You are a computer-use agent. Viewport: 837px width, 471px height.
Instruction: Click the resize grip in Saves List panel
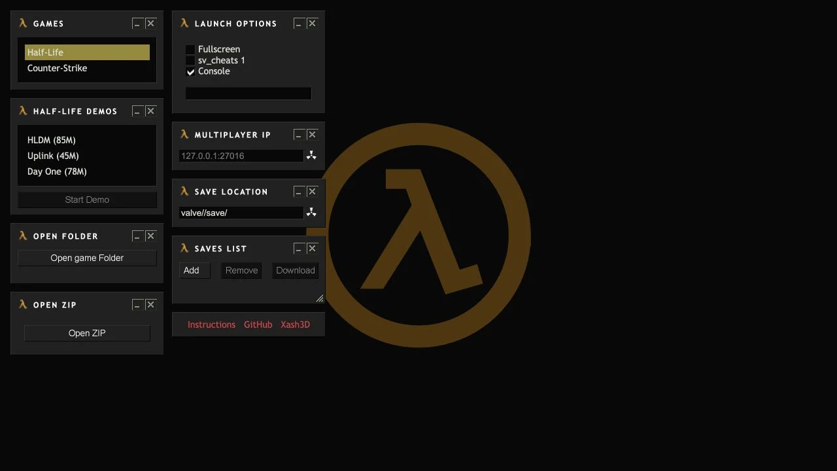coord(319,298)
